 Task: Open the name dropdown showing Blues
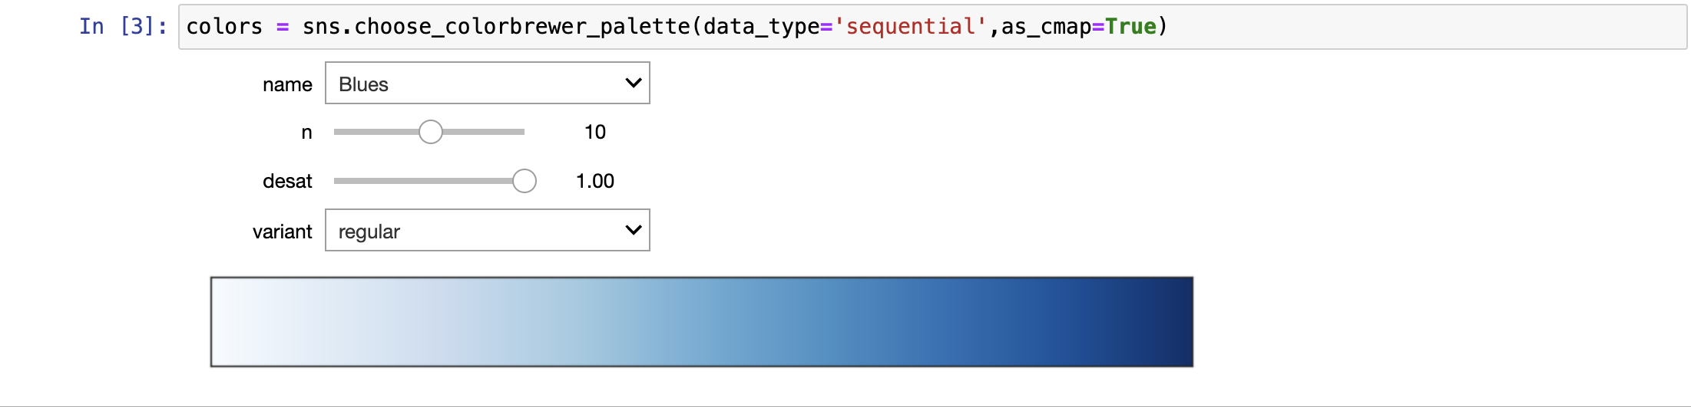tap(487, 83)
